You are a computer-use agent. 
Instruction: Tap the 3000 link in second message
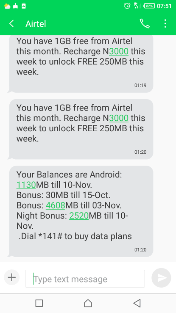point(119,118)
